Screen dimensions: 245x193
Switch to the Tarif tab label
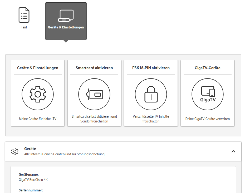click(x=24, y=27)
